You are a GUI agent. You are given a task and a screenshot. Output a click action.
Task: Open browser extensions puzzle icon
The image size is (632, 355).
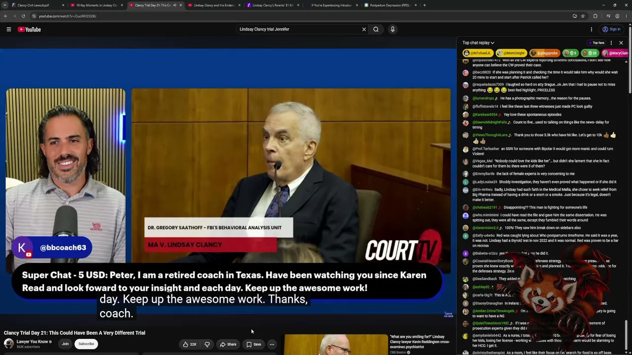[595, 16]
